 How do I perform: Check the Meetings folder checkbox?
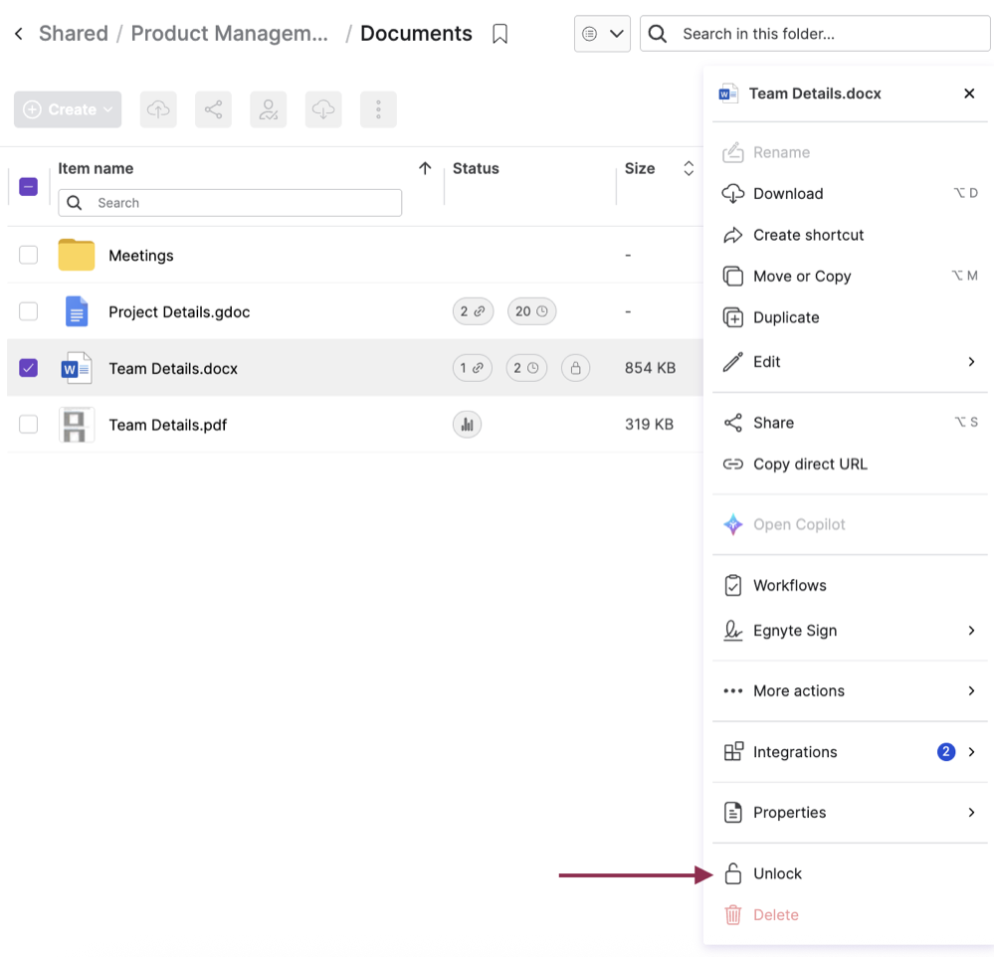point(29,255)
